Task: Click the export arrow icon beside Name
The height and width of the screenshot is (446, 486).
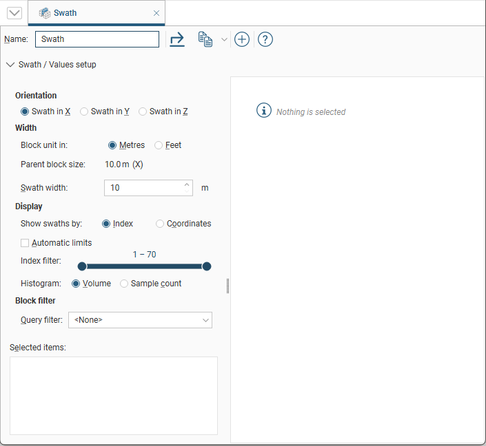Action: tap(177, 39)
